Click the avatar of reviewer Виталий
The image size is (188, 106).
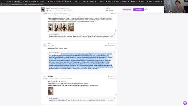(x=45, y=77)
